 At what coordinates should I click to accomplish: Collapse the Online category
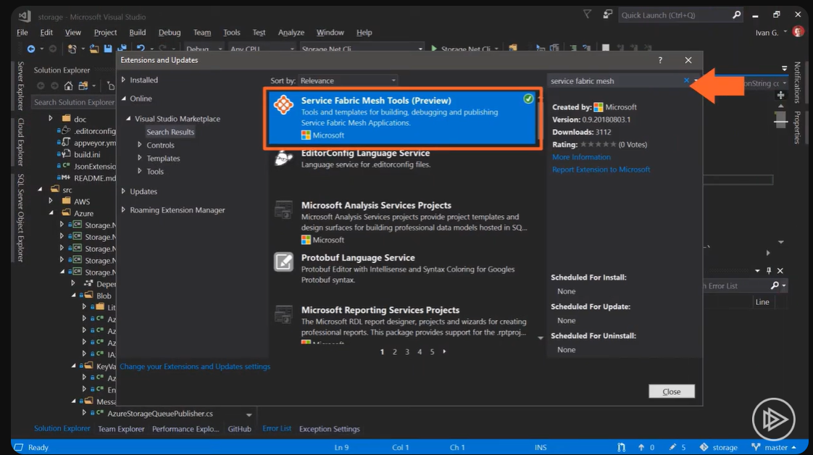pyautogui.click(x=123, y=99)
